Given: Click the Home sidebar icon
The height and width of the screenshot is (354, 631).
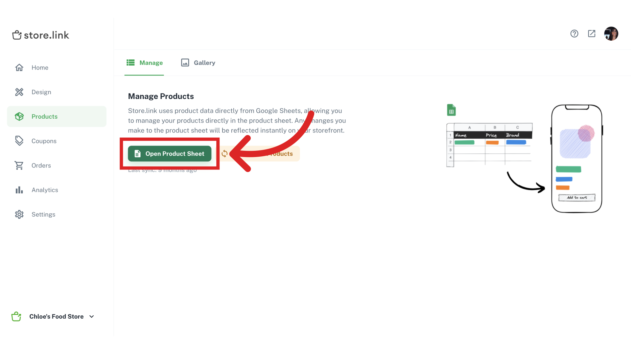Looking at the screenshot, I should point(19,68).
